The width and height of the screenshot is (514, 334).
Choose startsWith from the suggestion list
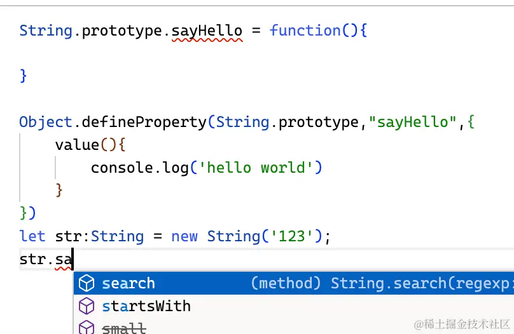[146, 306]
